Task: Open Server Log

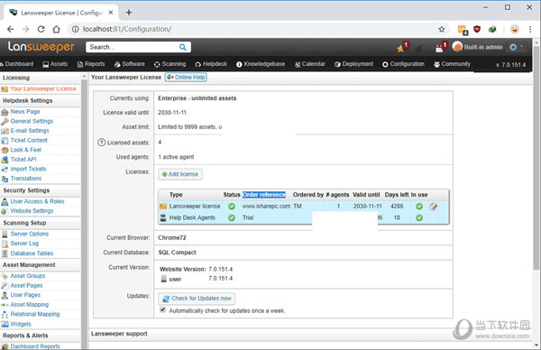Action: click(x=24, y=244)
